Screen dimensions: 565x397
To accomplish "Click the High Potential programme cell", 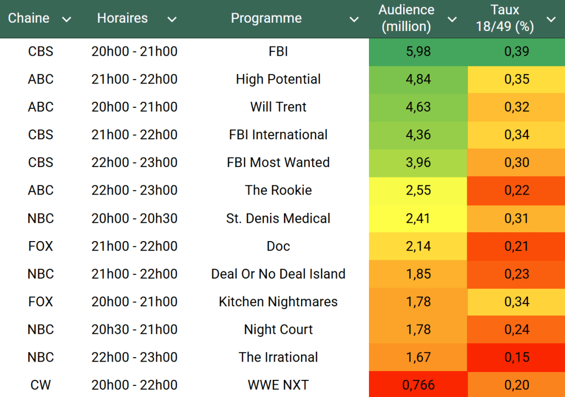I will pyautogui.click(x=278, y=80).
